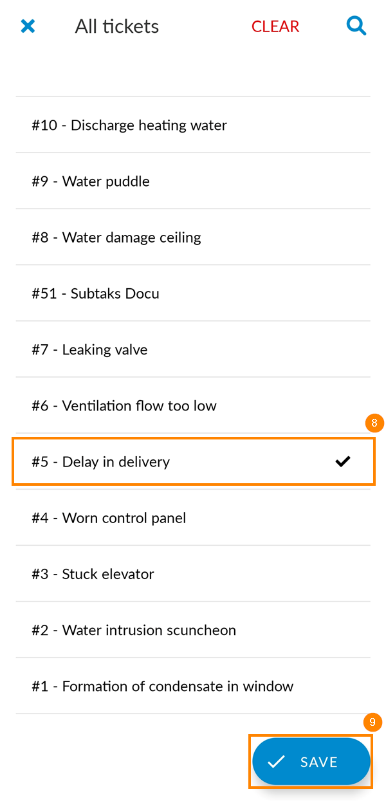Viewport: 386px width, 803px height.
Task: Pick ticket #51 Subtaks Docu
Action: 193,293
